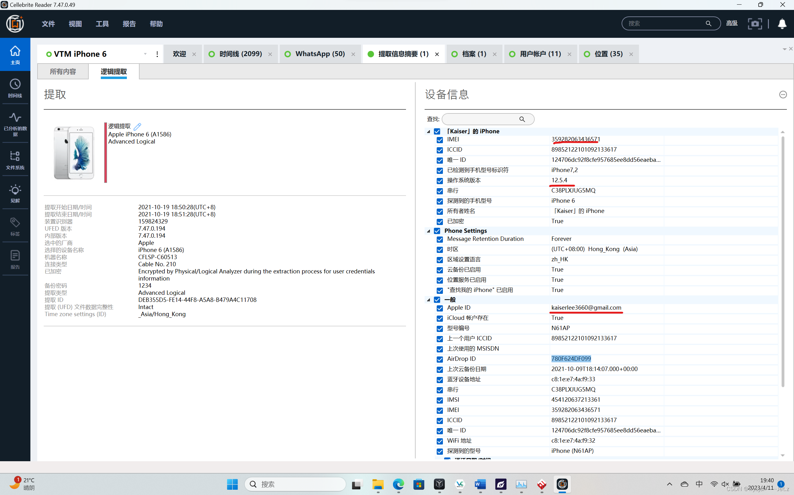Viewport: 794px width, 495px height.
Task: Open the Tags (标签) sidebar icon
Action: point(15,227)
